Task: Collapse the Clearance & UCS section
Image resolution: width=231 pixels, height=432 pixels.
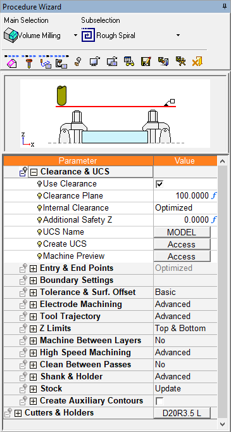Action: point(34,172)
